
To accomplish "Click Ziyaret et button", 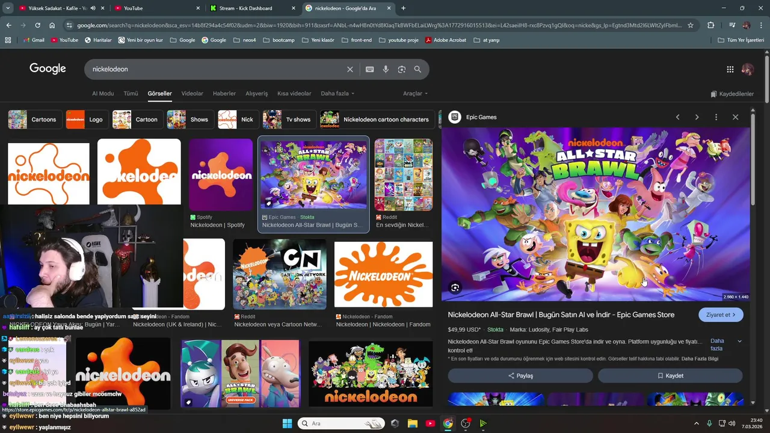I will [721, 315].
